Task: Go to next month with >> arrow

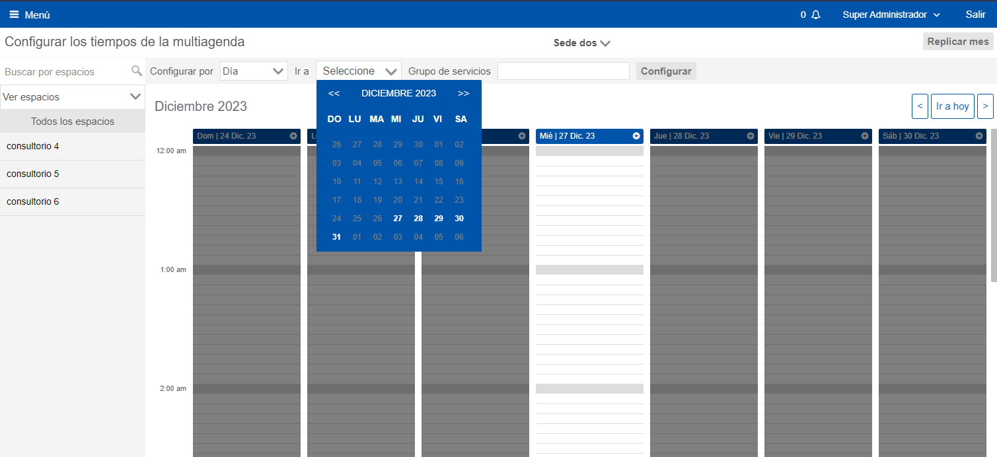Action: tap(463, 93)
